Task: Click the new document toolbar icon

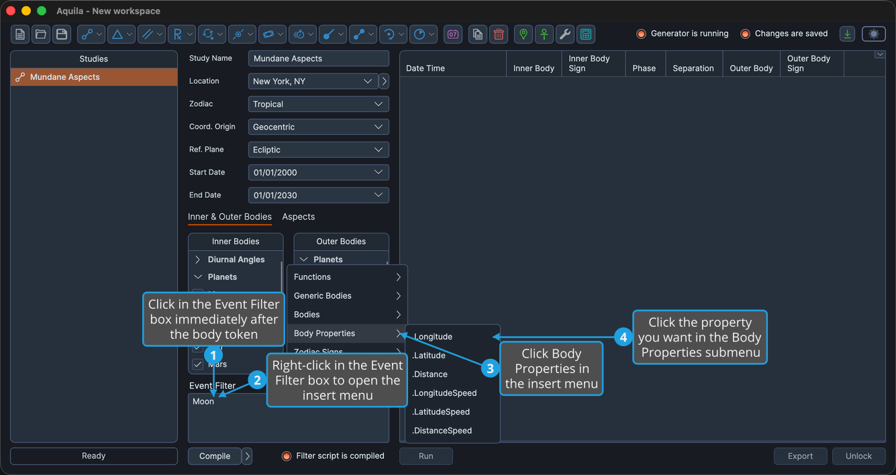Action: point(20,34)
